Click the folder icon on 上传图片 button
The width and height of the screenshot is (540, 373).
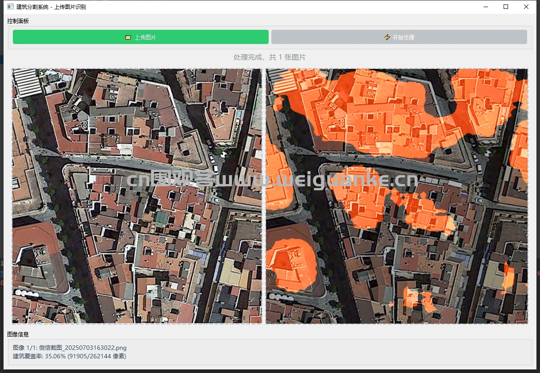[128, 37]
